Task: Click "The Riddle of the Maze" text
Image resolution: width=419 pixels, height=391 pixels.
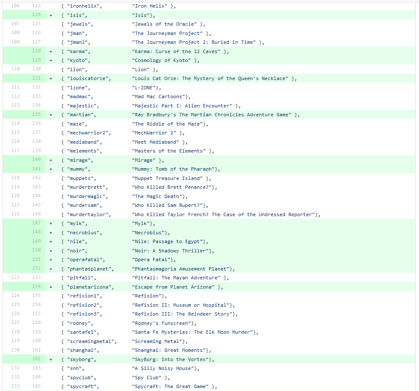Action: coord(167,124)
